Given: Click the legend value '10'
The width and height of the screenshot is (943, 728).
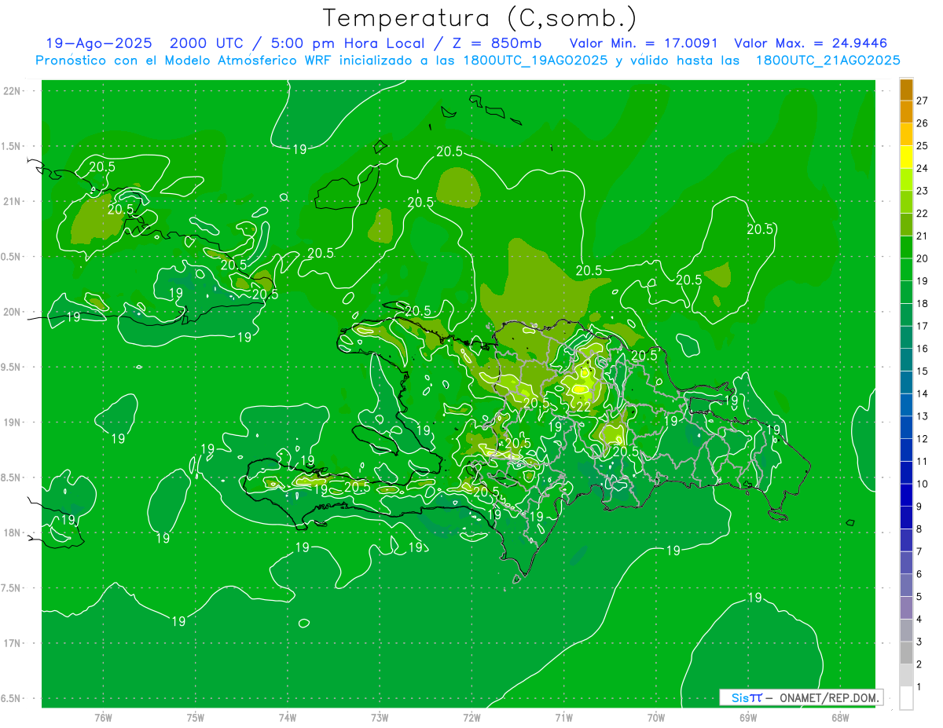Looking at the screenshot, I should point(923,484).
